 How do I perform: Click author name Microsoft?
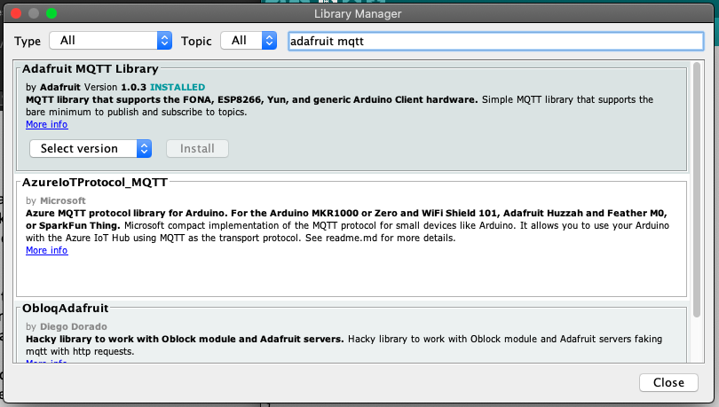(63, 200)
